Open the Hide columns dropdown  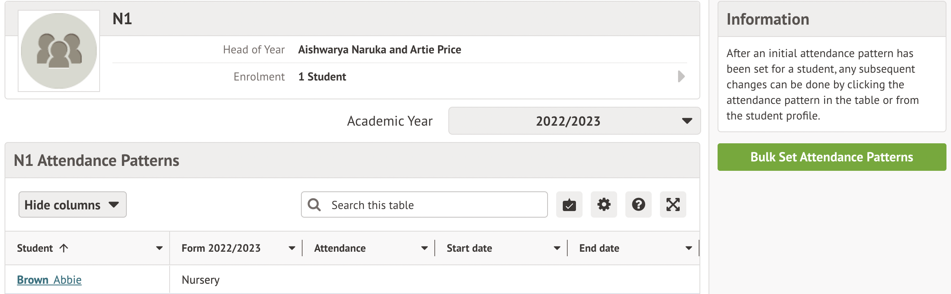[72, 204]
